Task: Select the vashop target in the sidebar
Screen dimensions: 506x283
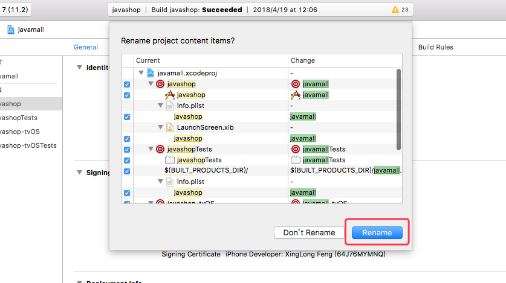Action: tap(31, 104)
